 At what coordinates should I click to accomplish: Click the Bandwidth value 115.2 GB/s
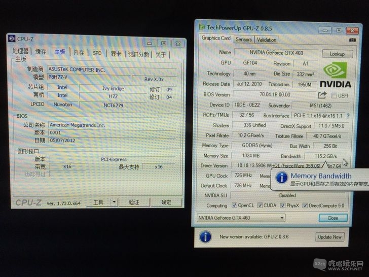coord(326,156)
